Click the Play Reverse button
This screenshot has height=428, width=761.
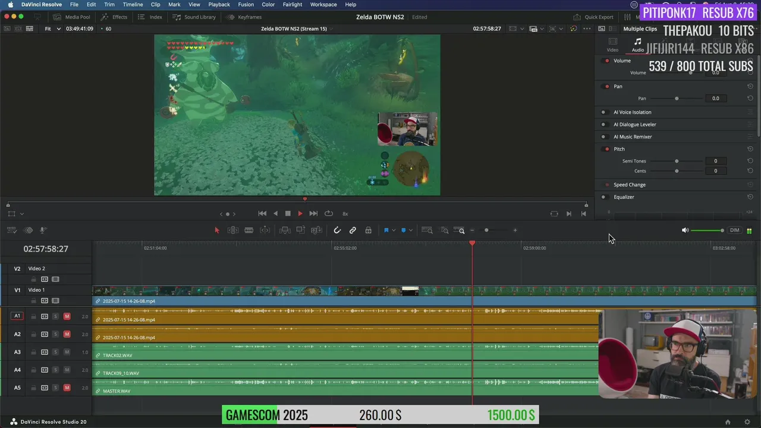275,213
